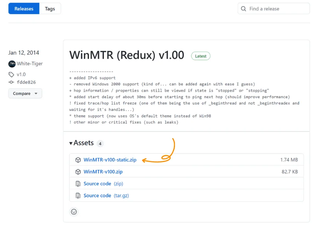317x228 pixels.
Task: Switch to the Tags tab
Action: [50, 8]
